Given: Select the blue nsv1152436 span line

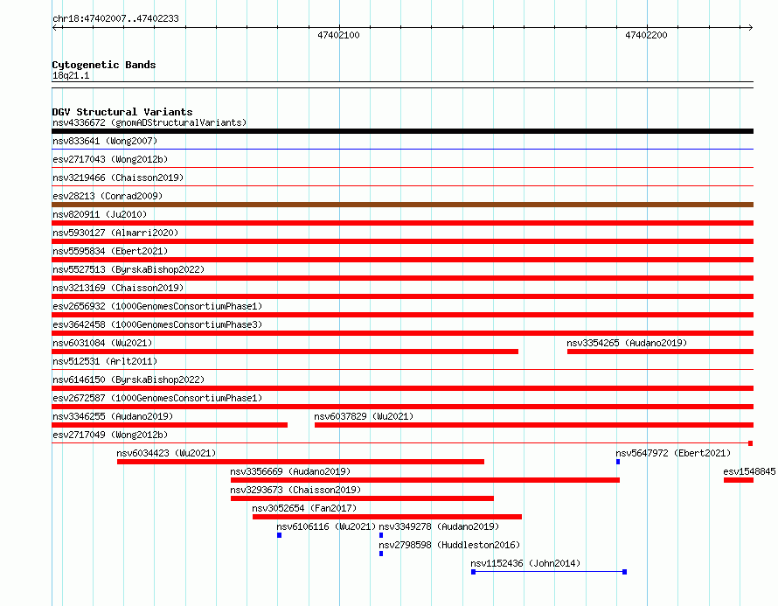Looking at the screenshot, I should 549,572.
